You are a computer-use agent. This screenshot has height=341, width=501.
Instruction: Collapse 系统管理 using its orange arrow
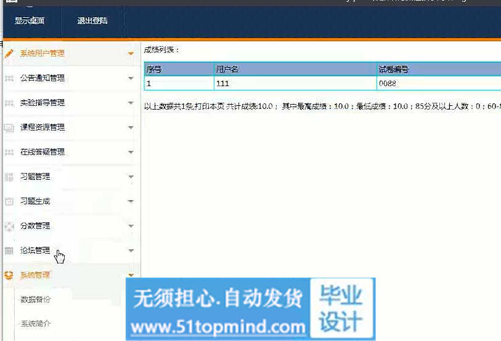[x=131, y=275]
